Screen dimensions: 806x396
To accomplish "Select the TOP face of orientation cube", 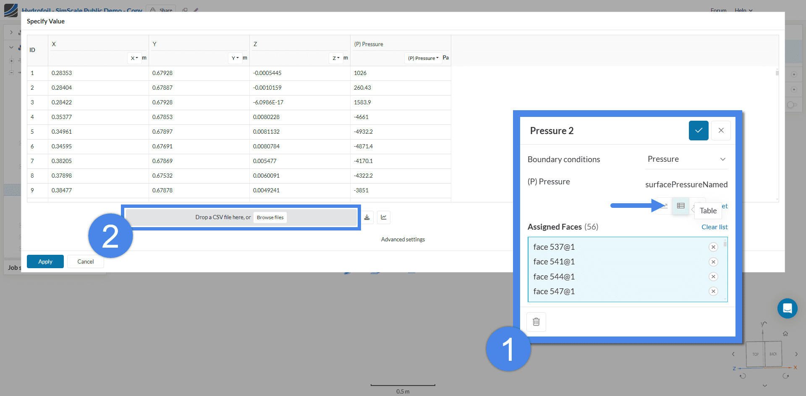I will point(755,354).
